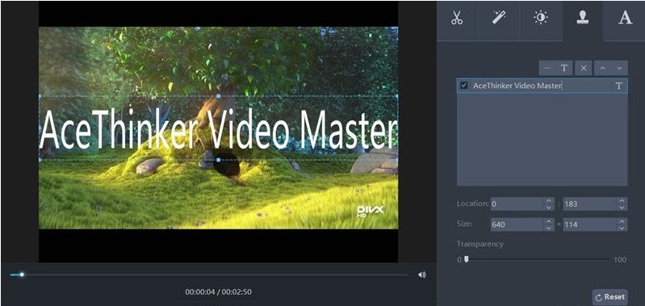Increase the Location X value with up arrow

(549, 201)
